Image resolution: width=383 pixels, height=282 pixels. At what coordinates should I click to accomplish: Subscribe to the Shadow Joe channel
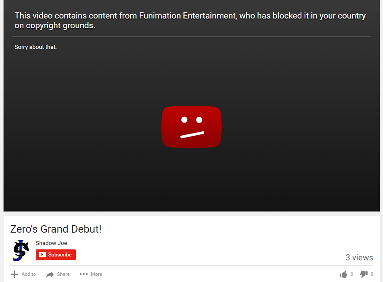pos(56,255)
